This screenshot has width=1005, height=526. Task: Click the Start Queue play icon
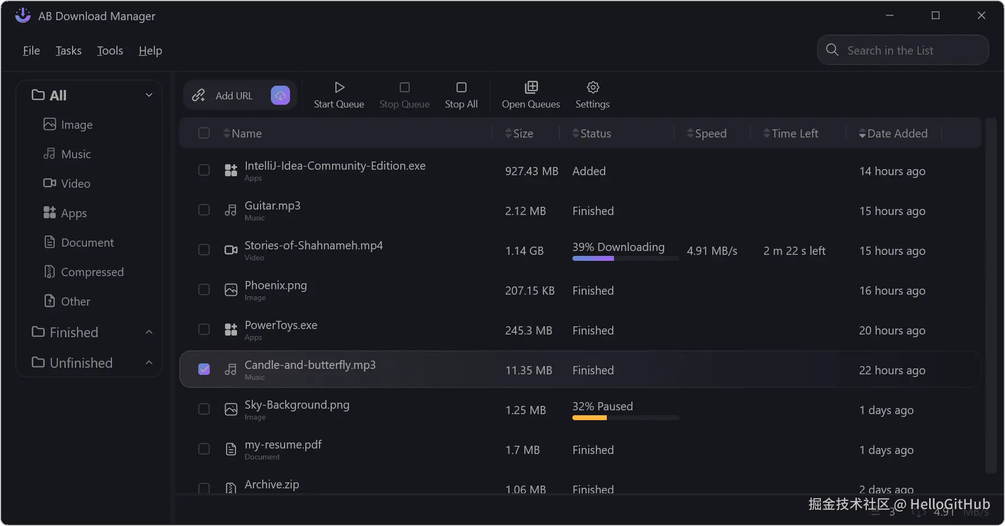pos(339,87)
